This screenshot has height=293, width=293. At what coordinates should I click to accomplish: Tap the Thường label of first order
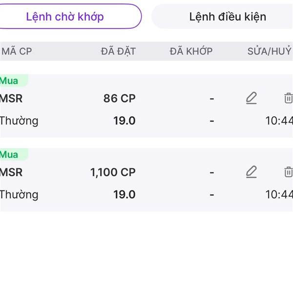pos(19,121)
